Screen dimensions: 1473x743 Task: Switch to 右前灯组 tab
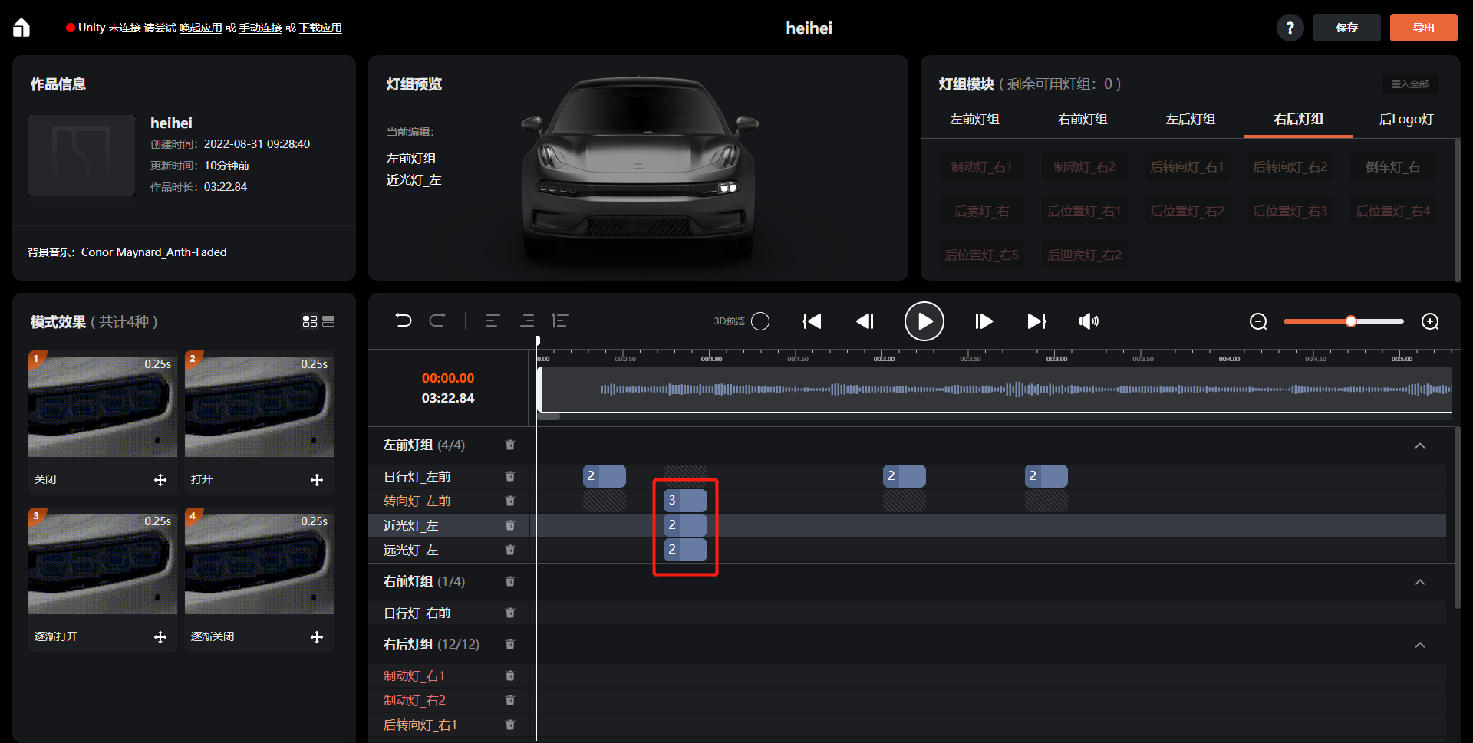1083,119
